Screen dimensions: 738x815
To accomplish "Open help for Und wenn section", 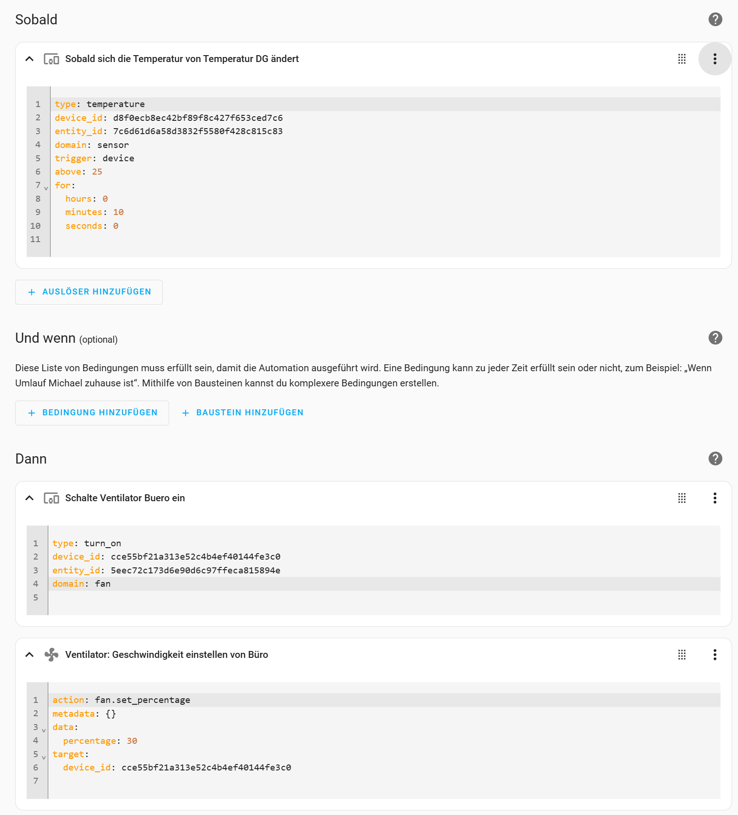I will (x=715, y=338).
